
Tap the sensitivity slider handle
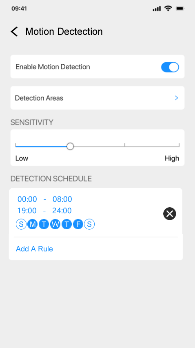pyautogui.click(x=70, y=146)
